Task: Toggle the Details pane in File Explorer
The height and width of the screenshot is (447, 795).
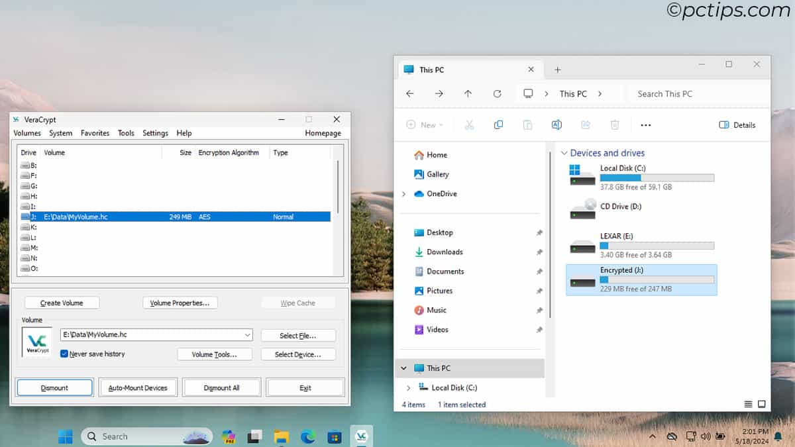Action: (x=737, y=124)
